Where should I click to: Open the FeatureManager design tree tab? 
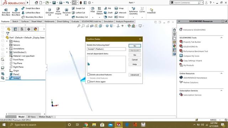pos(9,29)
